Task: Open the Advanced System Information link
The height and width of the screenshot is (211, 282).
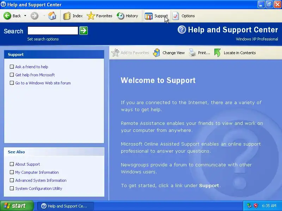Action: click(41, 180)
